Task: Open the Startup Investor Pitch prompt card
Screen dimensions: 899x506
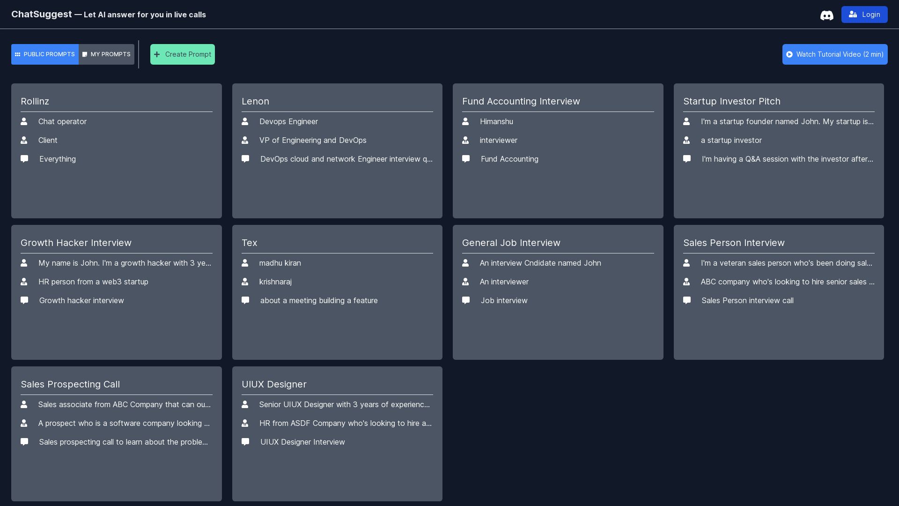Action: tap(778, 150)
